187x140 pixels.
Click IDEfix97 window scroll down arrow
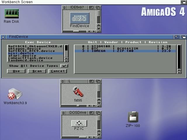tap(99, 28)
